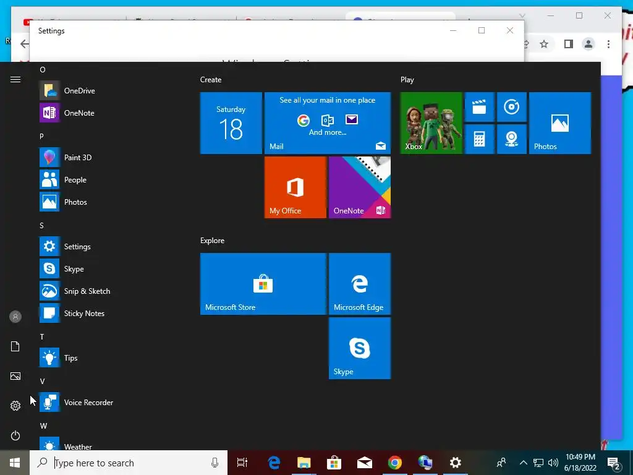Open the Power options button
This screenshot has height=475, width=633.
[x=15, y=435]
